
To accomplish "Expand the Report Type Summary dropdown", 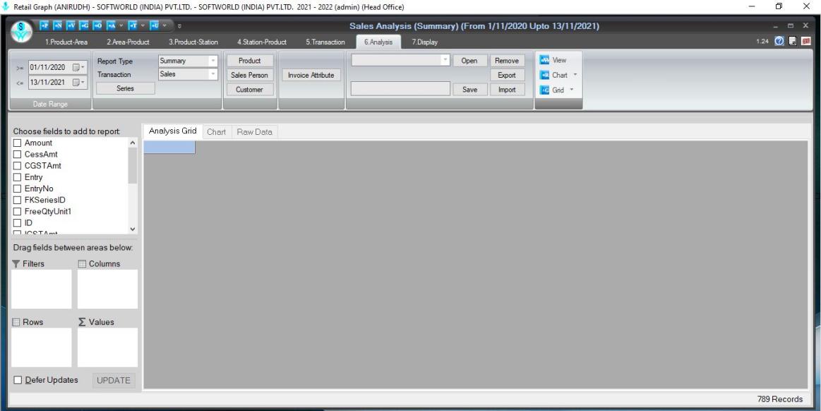I will coord(212,61).
